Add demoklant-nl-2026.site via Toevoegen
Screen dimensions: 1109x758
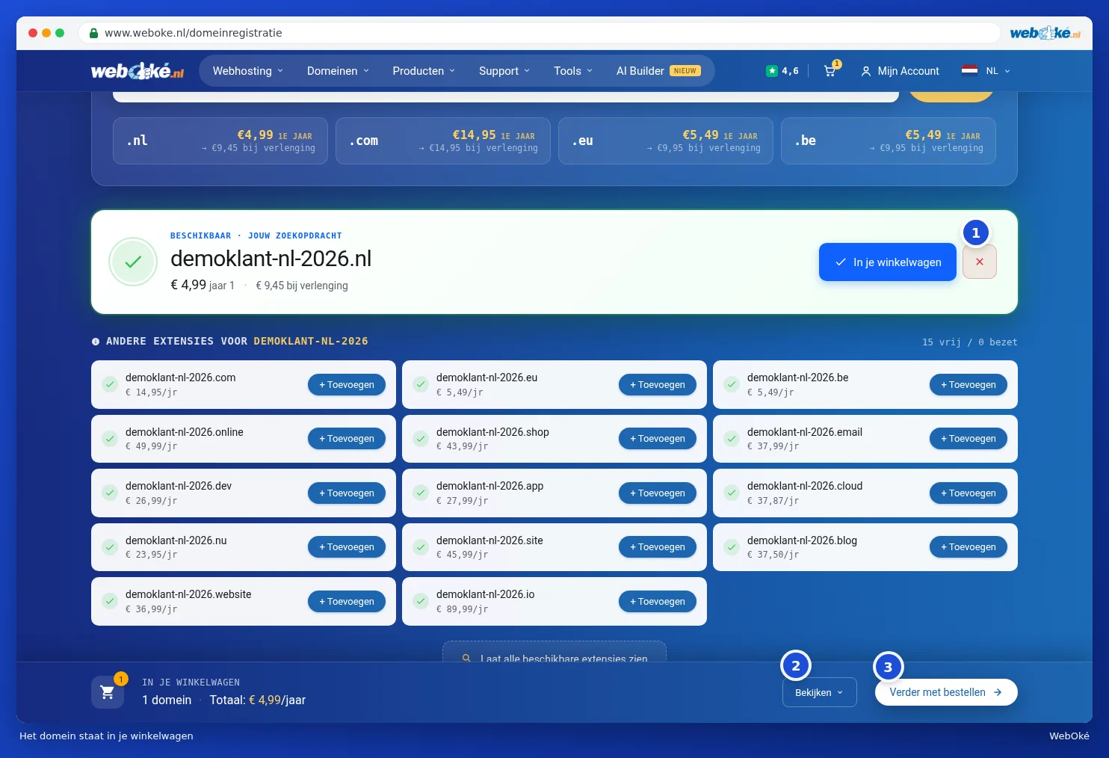click(x=658, y=547)
